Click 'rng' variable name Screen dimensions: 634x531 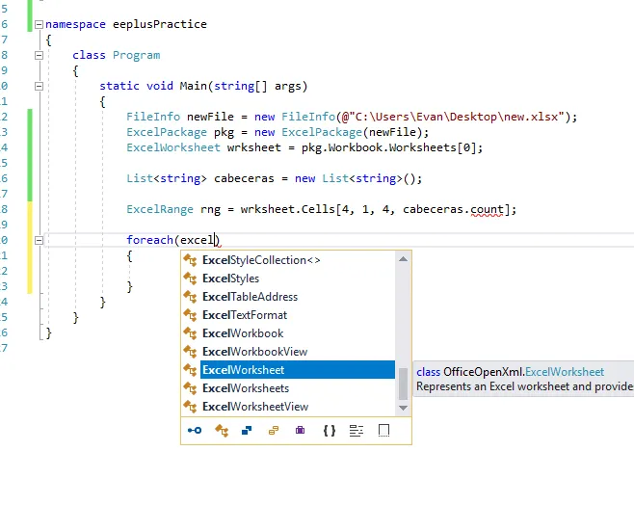pyautogui.click(x=210, y=209)
